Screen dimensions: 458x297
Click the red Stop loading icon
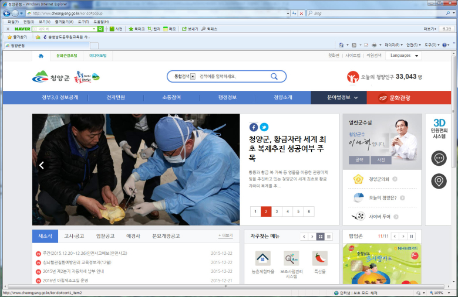pos(301,13)
